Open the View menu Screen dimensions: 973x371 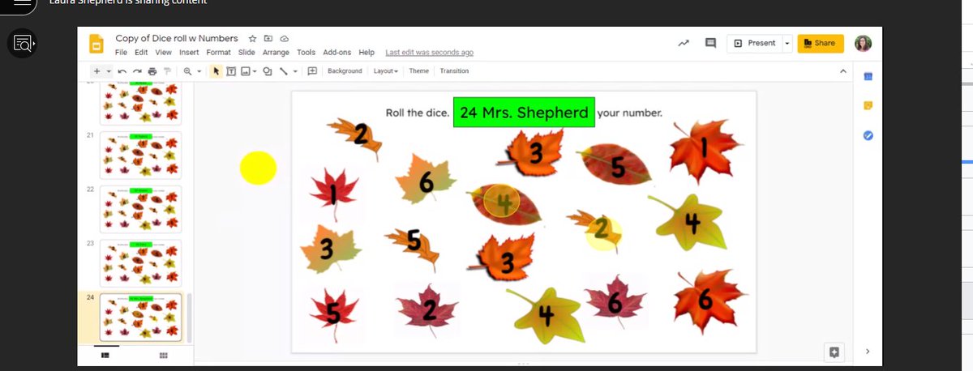tap(164, 53)
